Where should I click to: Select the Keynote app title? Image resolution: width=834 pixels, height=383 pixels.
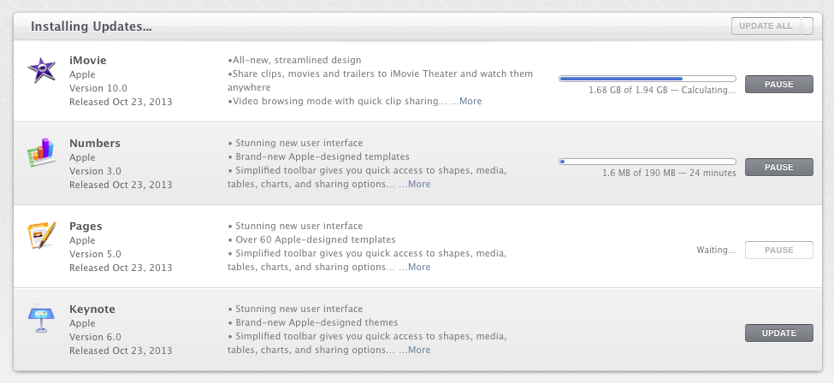[92, 309]
